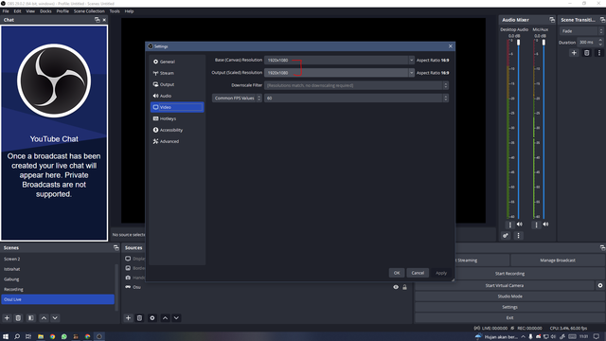Mute Desktop Audio channel
Image resolution: width=606 pixels, height=341 pixels.
(x=520, y=224)
